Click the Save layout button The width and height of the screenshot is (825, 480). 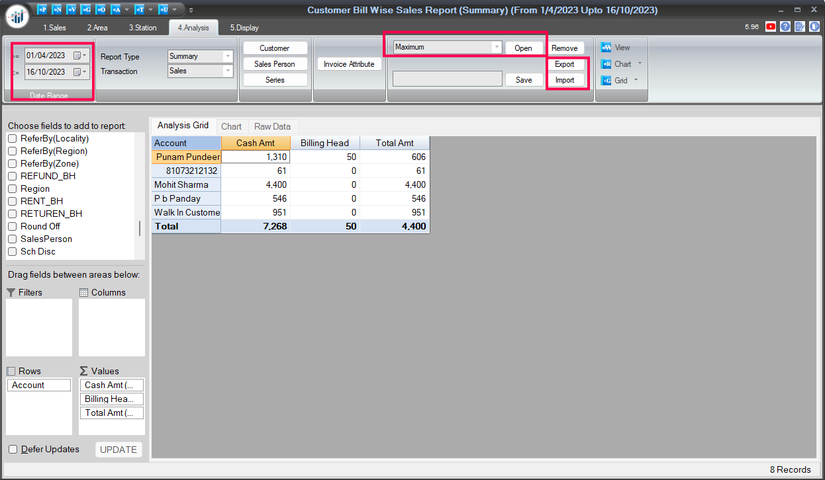point(524,80)
